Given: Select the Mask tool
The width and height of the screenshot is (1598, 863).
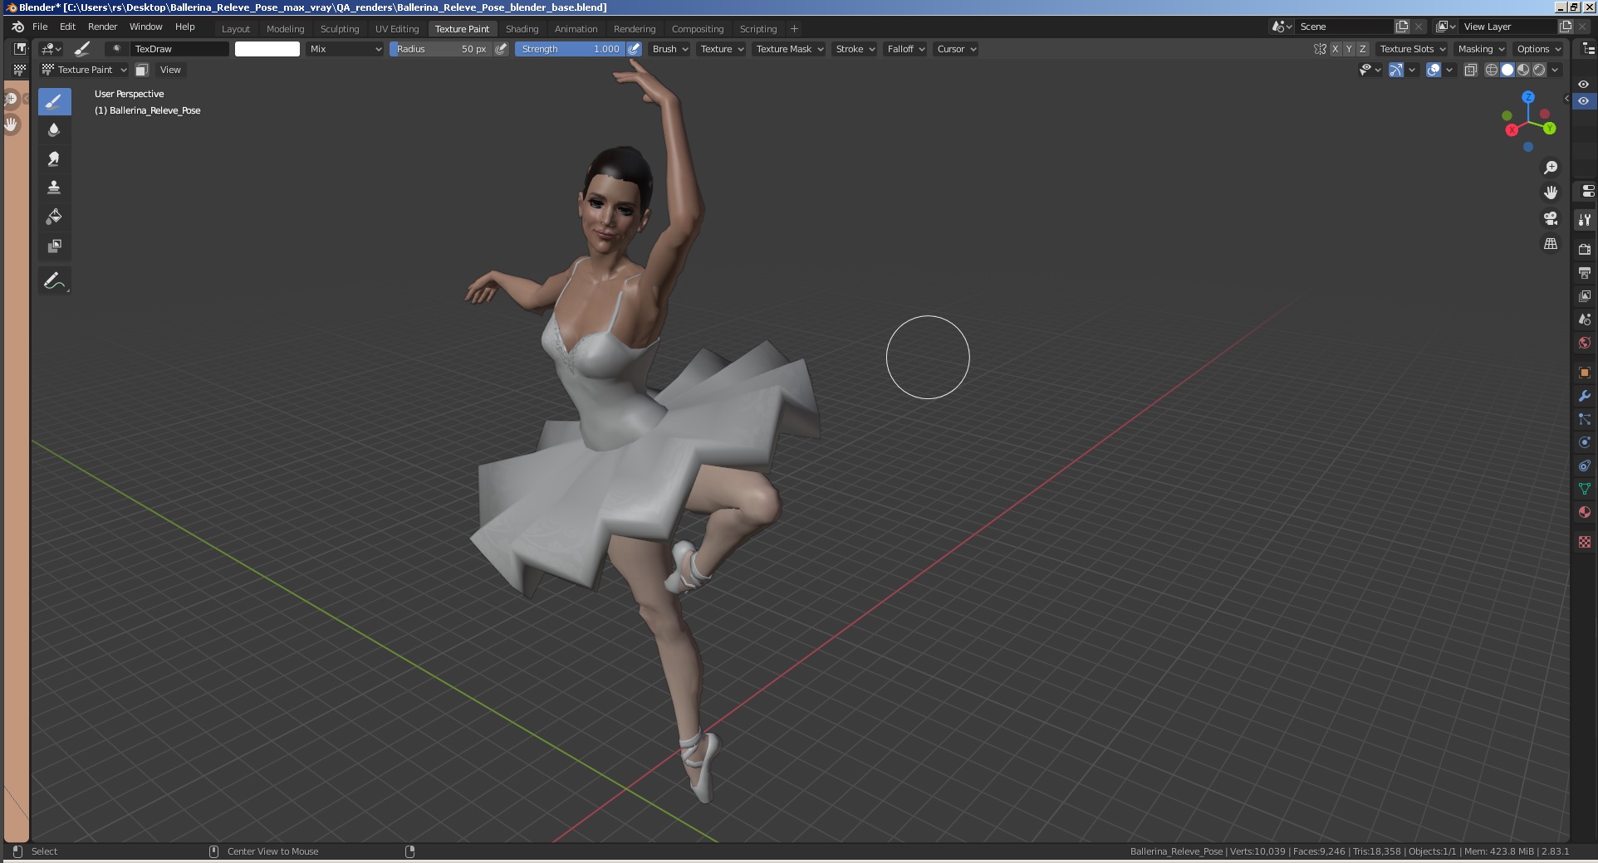Looking at the screenshot, I should [x=54, y=246].
